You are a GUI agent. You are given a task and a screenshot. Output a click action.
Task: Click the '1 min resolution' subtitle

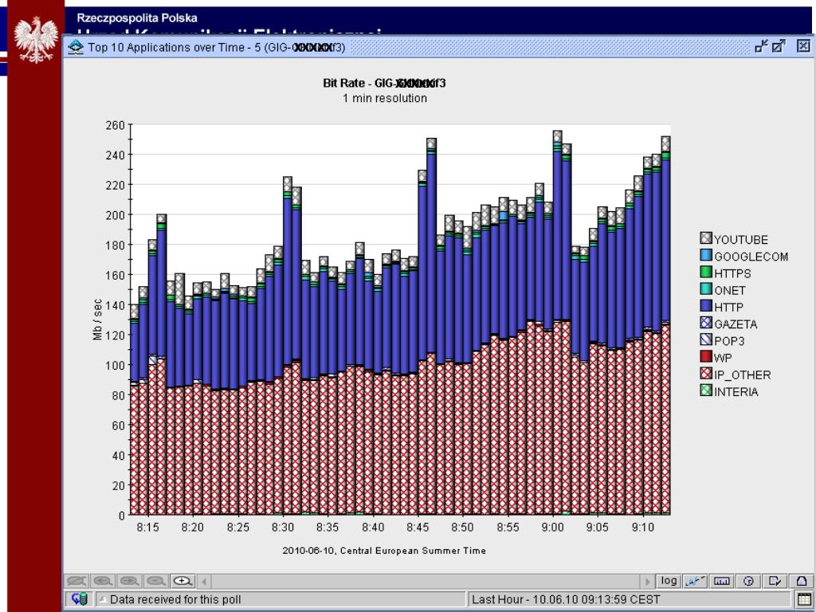[x=385, y=98]
